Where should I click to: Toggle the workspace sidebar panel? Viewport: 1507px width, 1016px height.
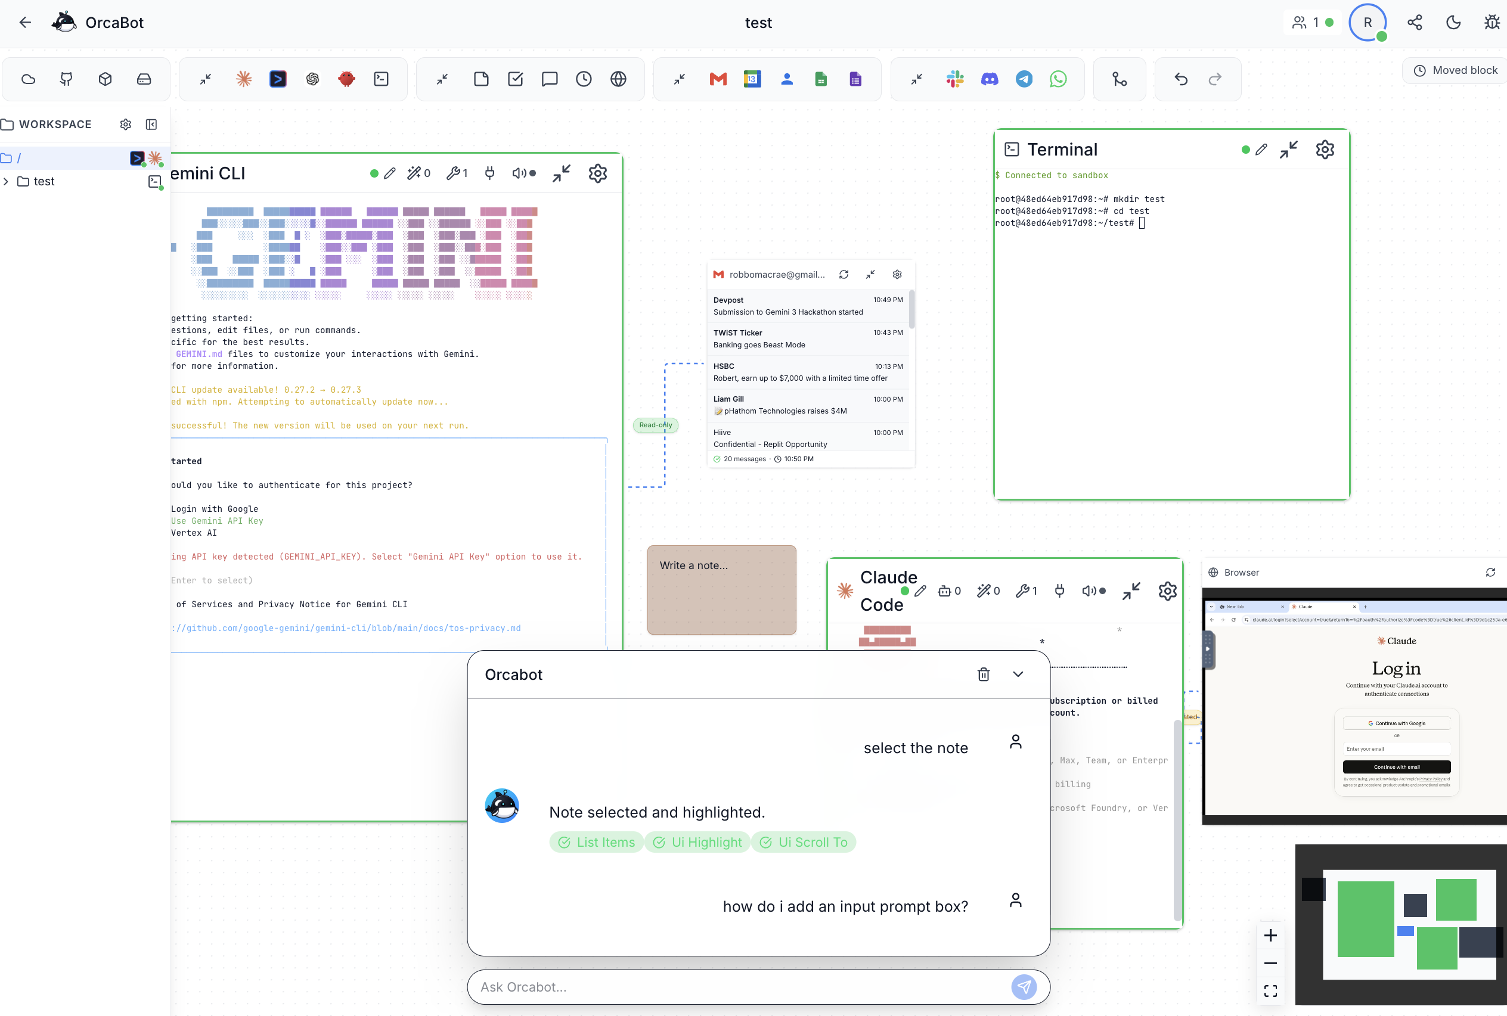[151, 125]
